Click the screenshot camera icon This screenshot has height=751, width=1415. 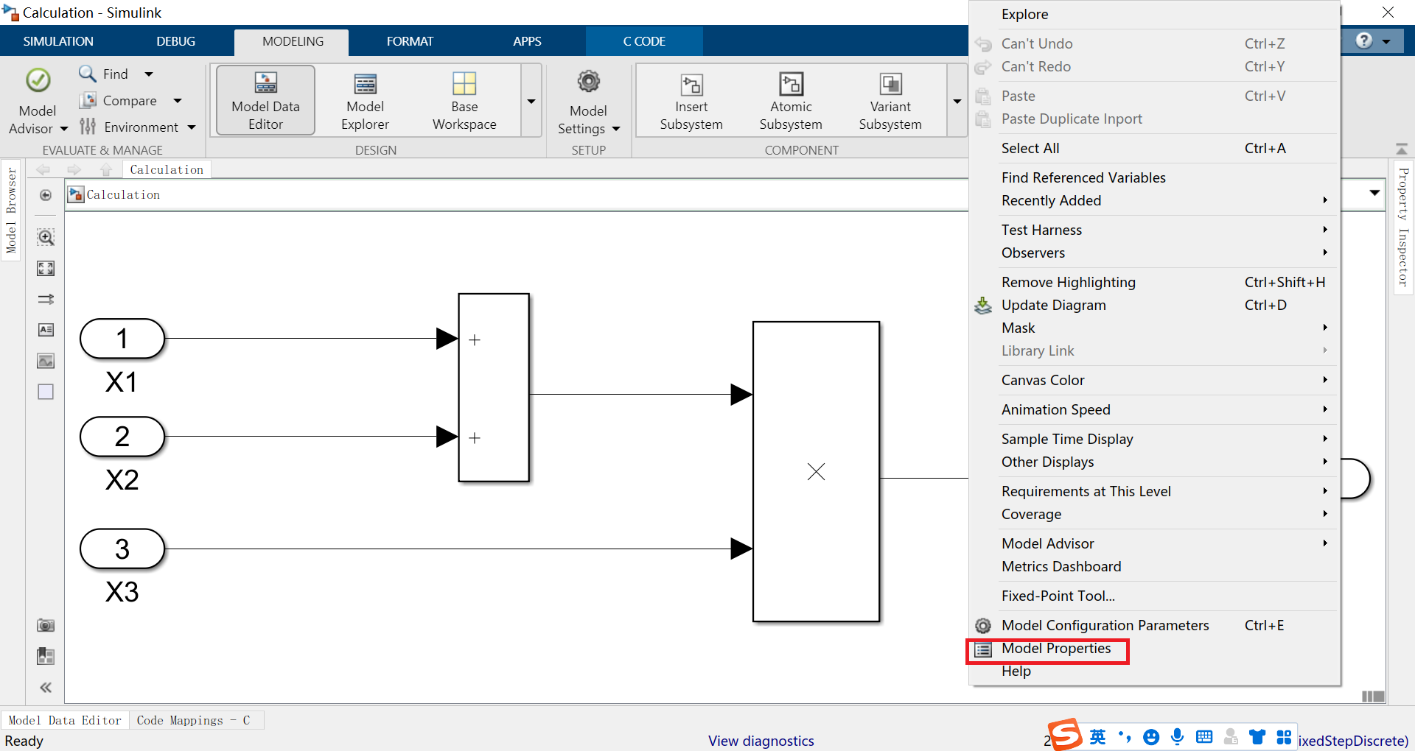coord(46,625)
